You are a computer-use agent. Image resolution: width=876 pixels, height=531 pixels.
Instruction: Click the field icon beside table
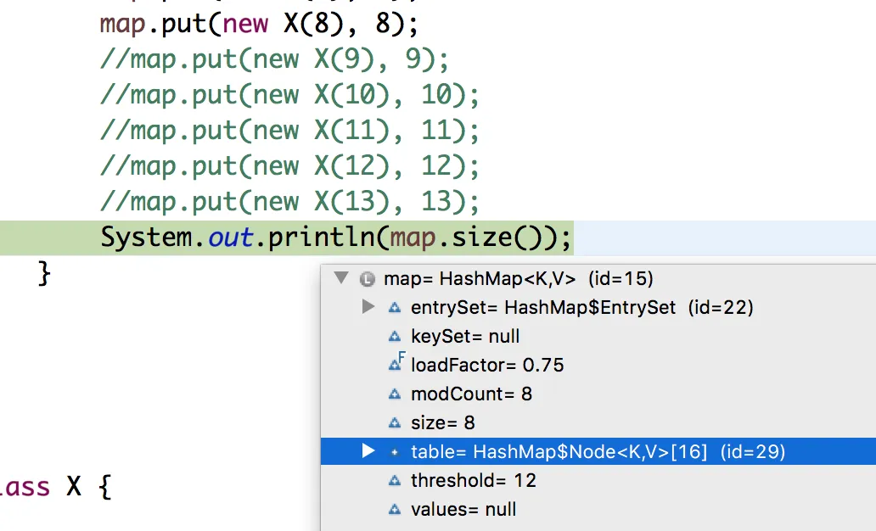point(395,452)
